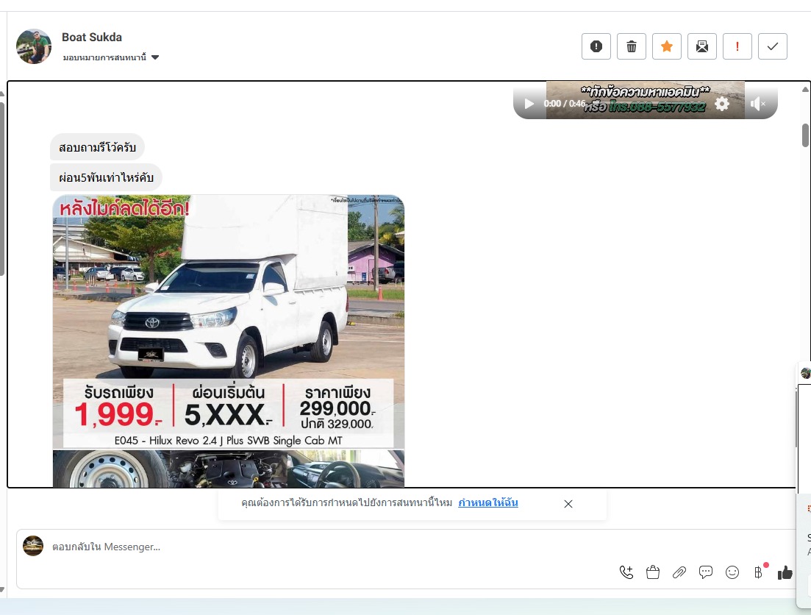Attach a file with paperclip icon
This screenshot has width=811, height=615.
pyautogui.click(x=679, y=572)
